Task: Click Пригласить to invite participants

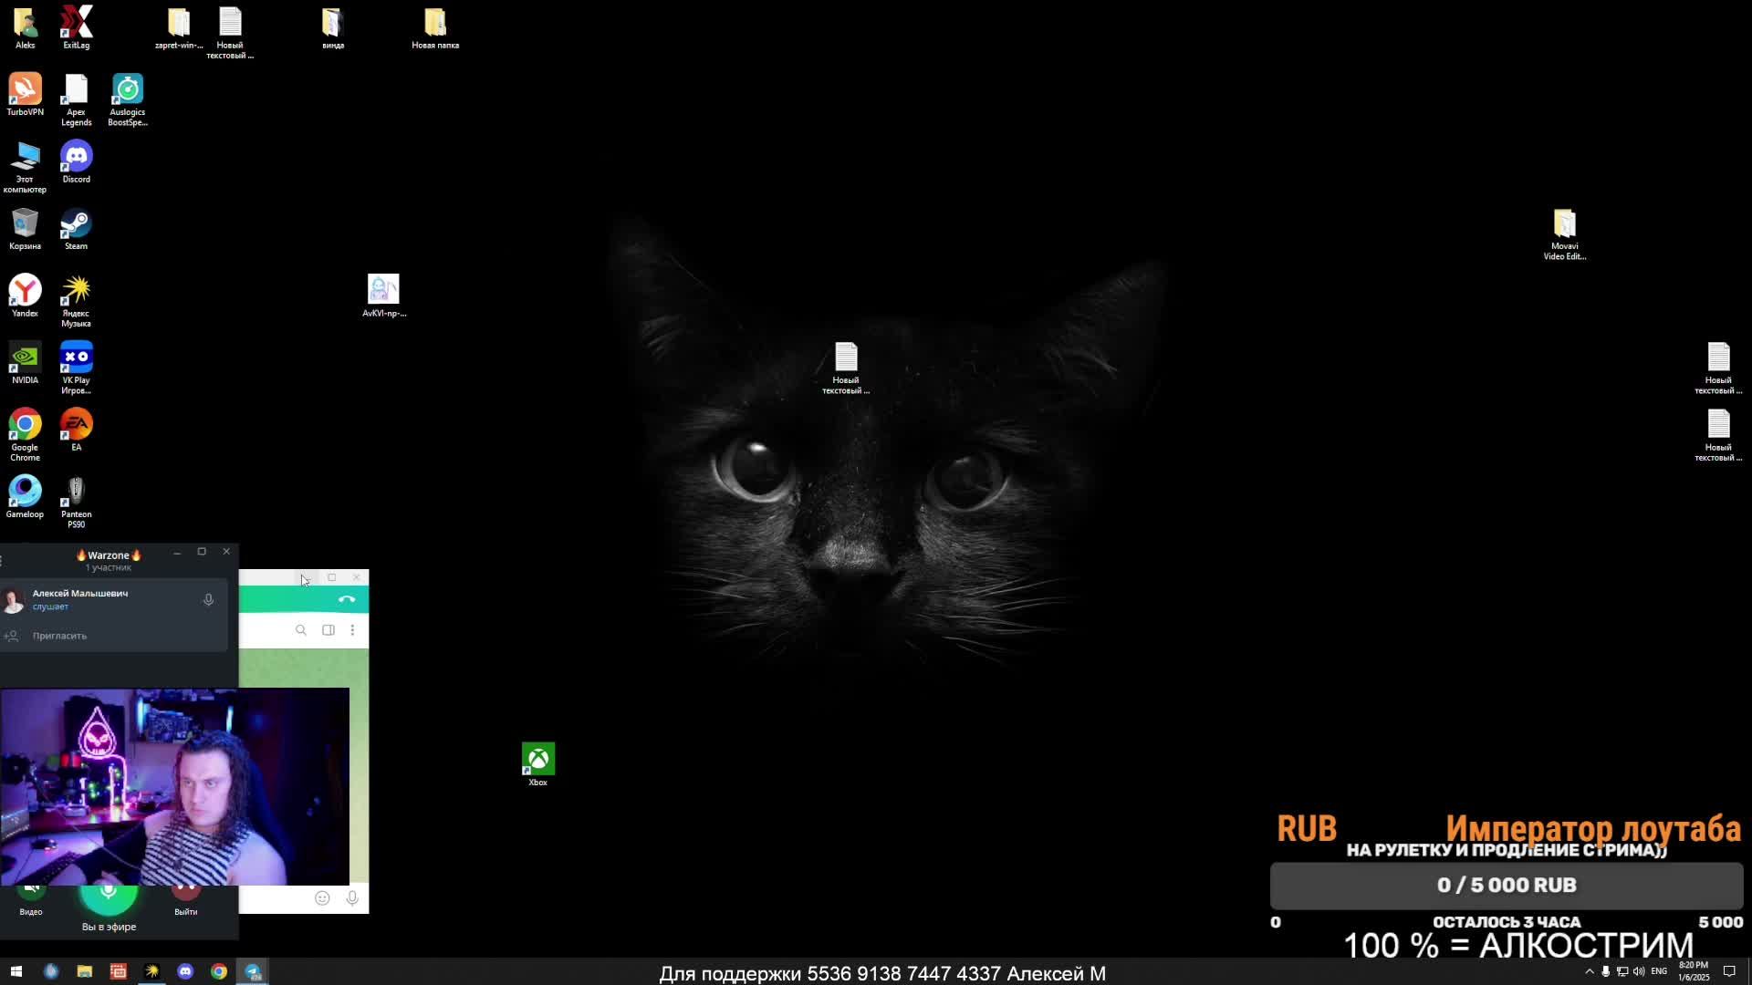Action: [59, 636]
